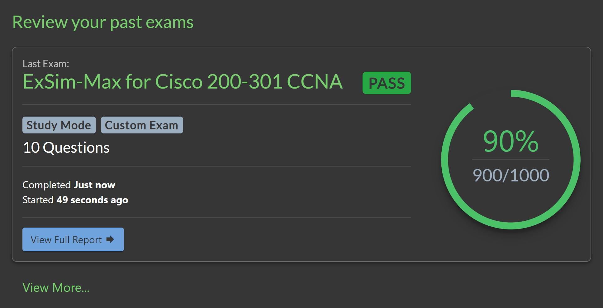This screenshot has width=603, height=308.
Task: Click the divider line above View Full Report
Action: point(217,217)
